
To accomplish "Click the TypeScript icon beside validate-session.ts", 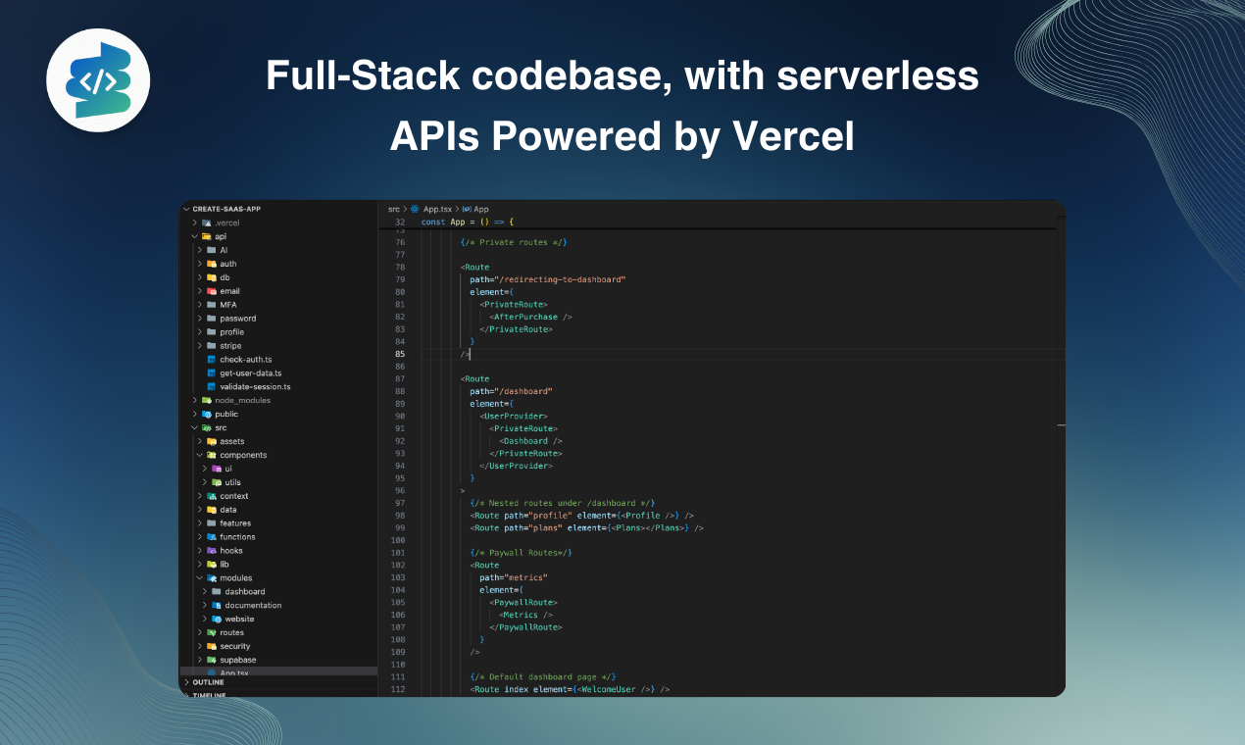I will point(211,386).
